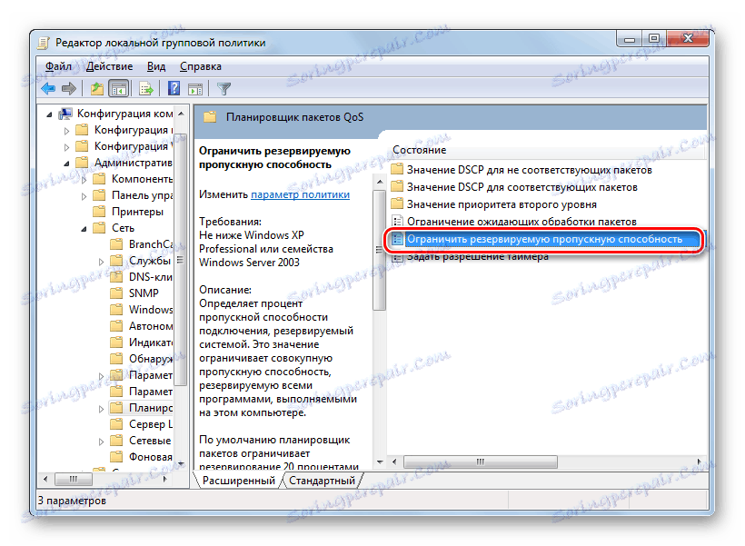Click folder icon of 'Принтеры' tree node
Screen dimensions: 745x546
(99, 212)
